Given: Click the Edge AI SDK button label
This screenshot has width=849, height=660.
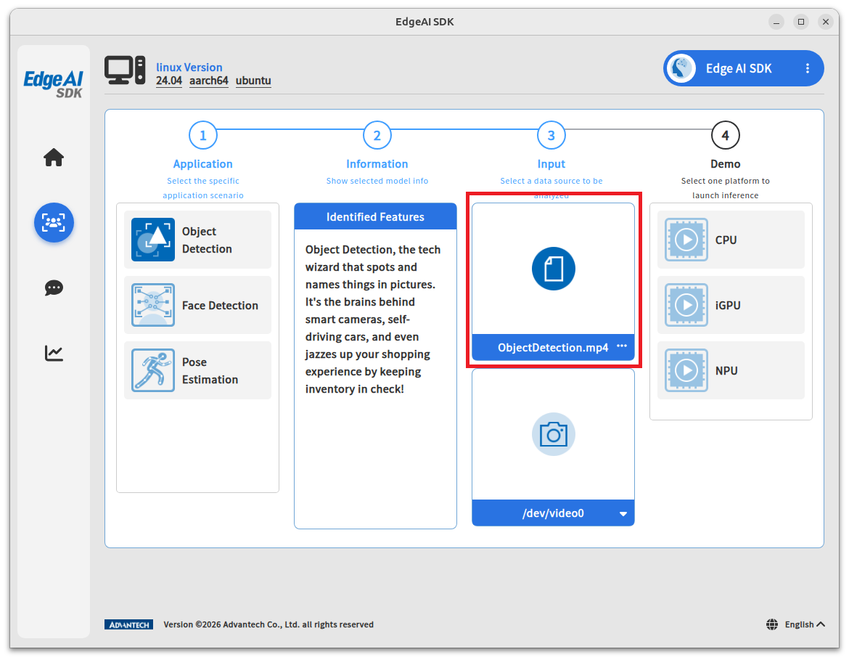Looking at the screenshot, I should coord(739,68).
